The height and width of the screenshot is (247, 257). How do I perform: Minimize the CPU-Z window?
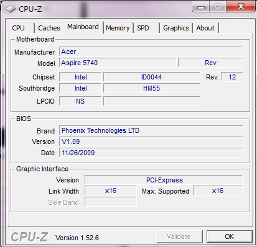pyautogui.click(x=201, y=7)
